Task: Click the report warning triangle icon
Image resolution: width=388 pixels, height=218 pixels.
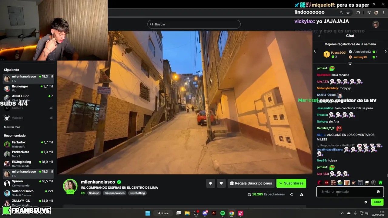Action: [x=302, y=194]
